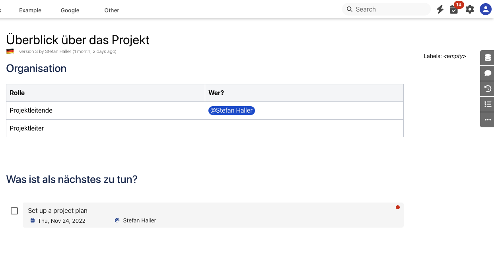Click the red priority dot on the task

[x=398, y=207]
